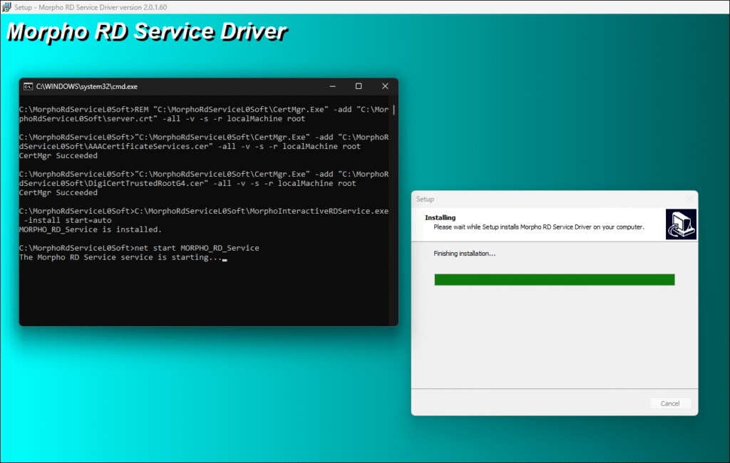Click the cmd.exe window title bar icon
Viewport: 730px width, 463px height.
coord(29,86)
